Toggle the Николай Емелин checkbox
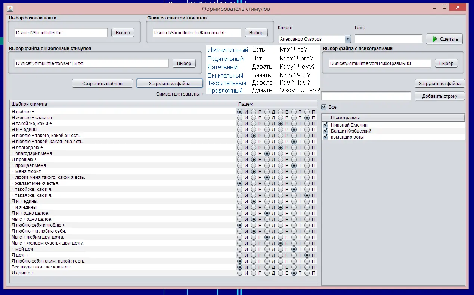474x295 pixels. click(325, 125)
